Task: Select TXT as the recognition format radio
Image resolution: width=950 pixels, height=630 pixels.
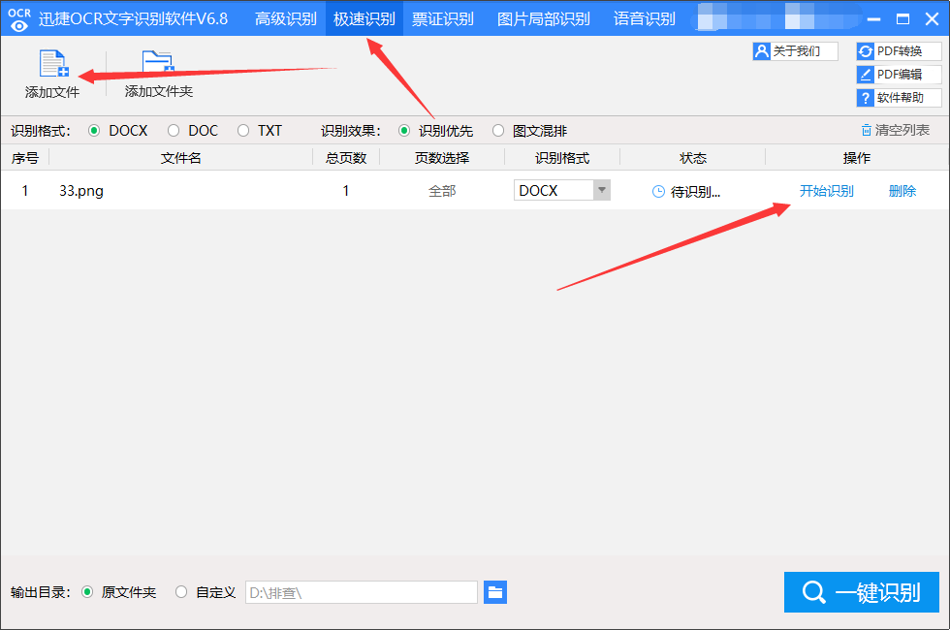Action: 243,131
